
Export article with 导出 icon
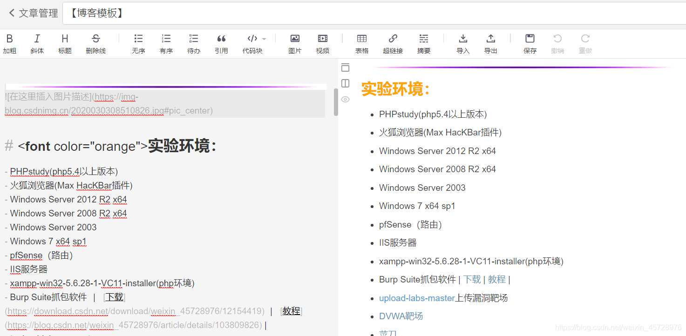(491, 44)
